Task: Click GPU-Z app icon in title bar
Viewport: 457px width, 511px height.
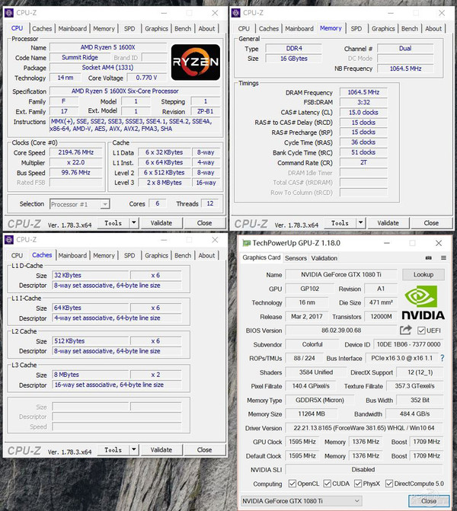Action: coord(247,243)
